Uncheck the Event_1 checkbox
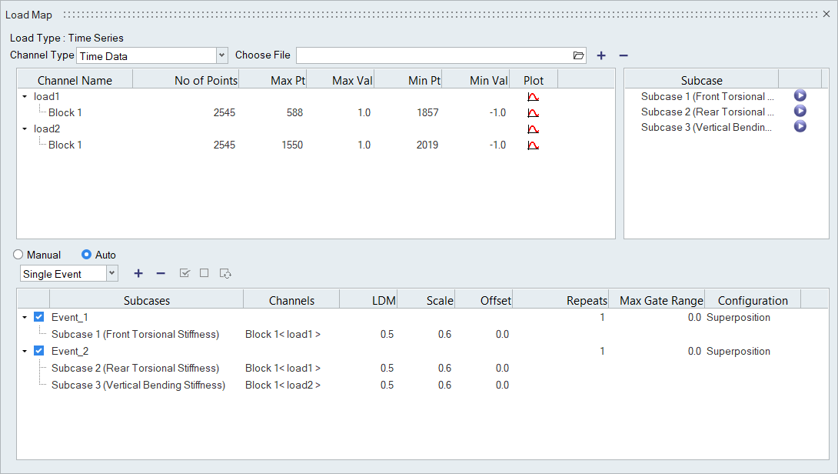The width and height of the screenshot is (838, 474). pyautogui.click(x=39, y=317)
